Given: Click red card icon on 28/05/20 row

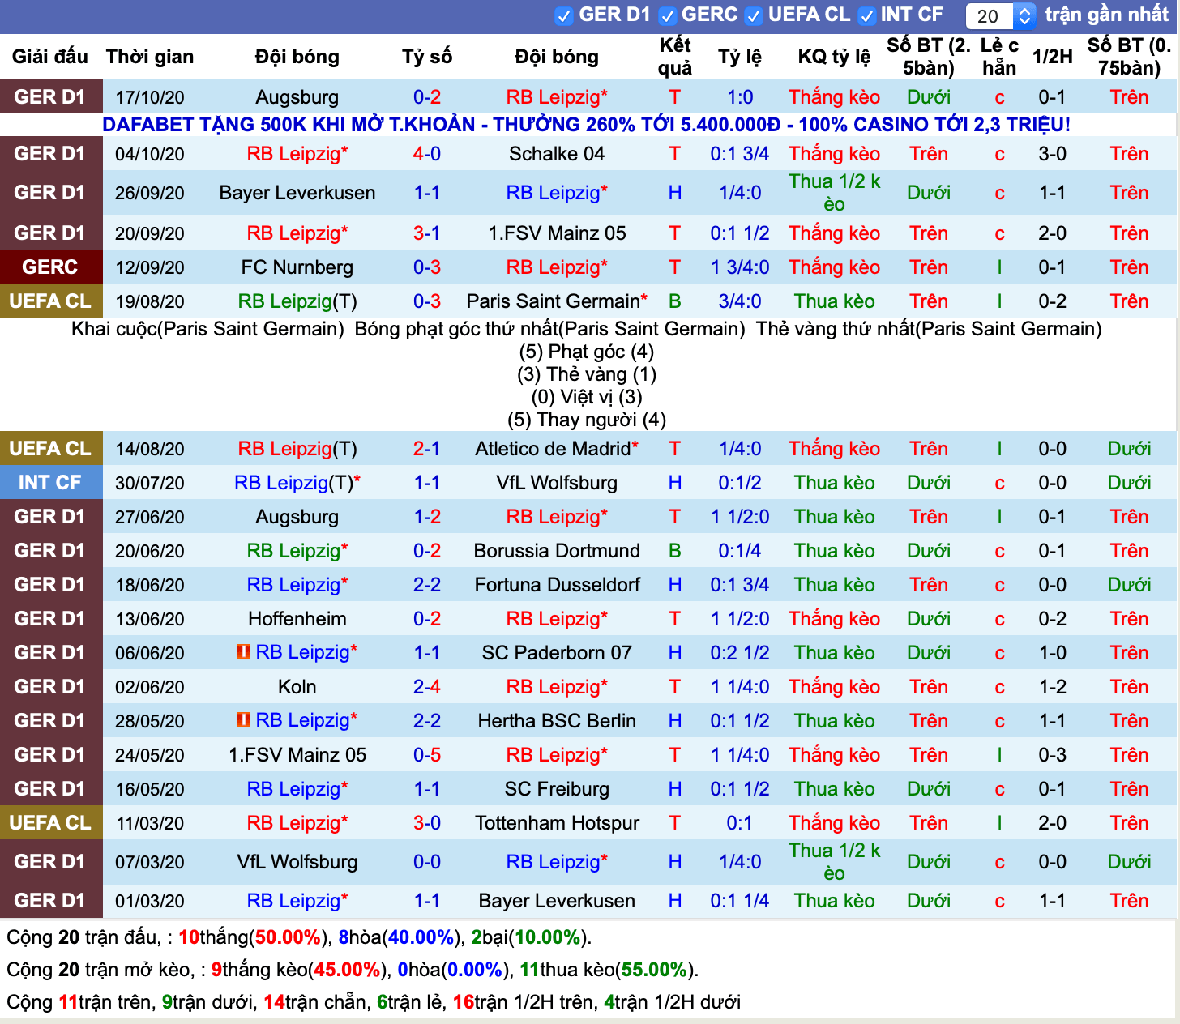Looking at the screenshot, I should point(243,719).
